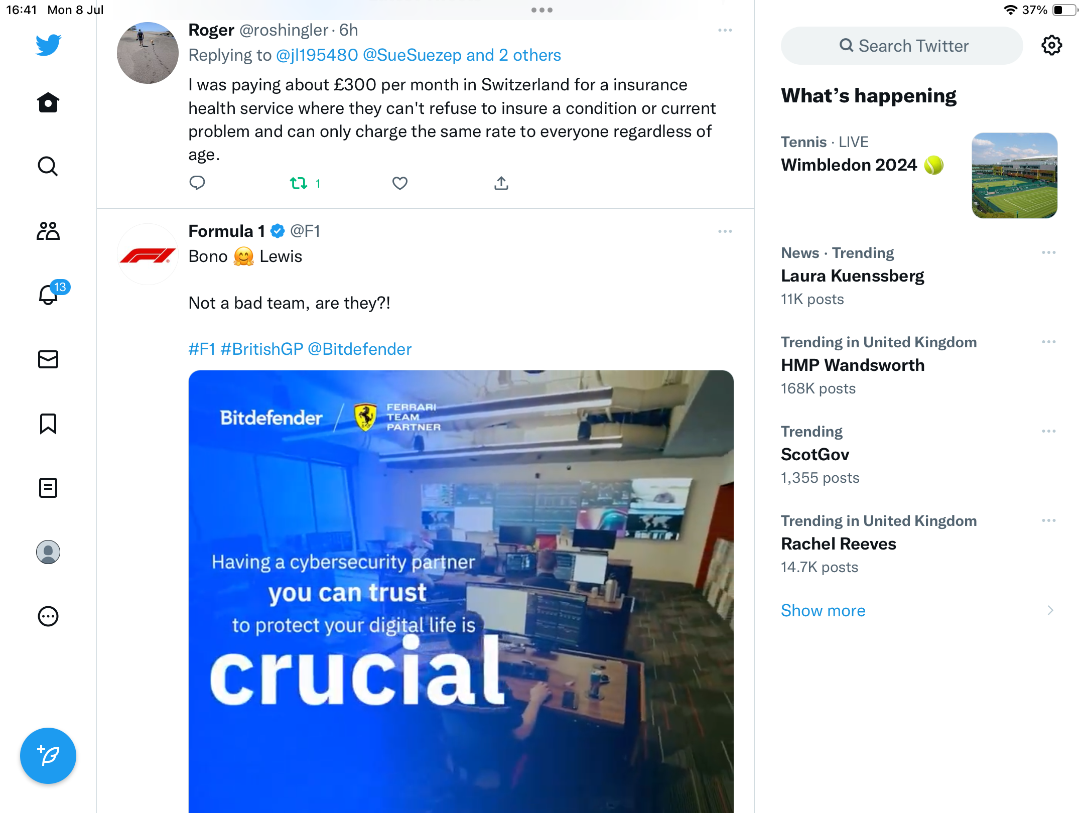Open the Wimbledon 2024 thumbnail image
Viewport: 1084px width, 813px height.
point(1014,176)
